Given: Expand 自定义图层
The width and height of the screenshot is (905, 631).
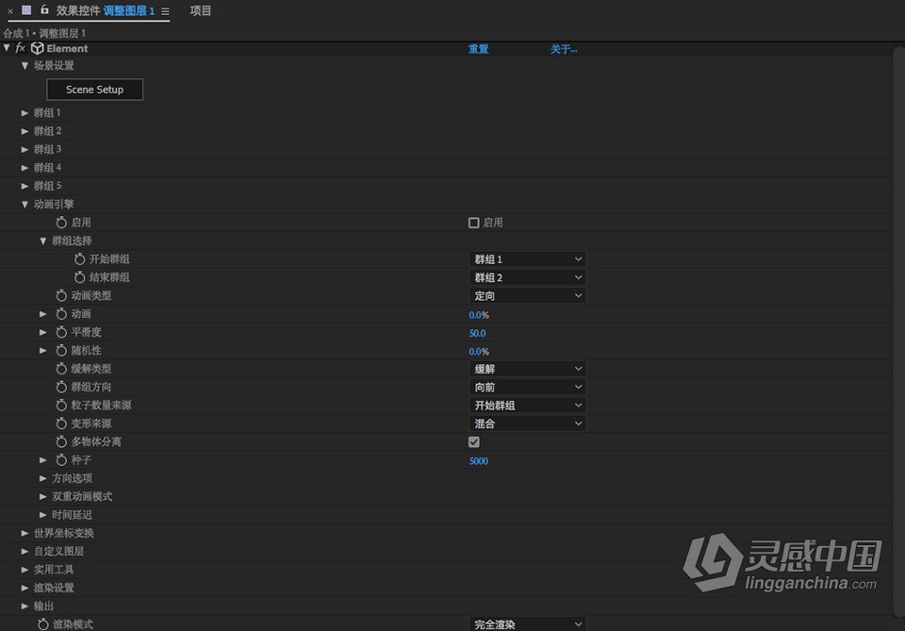Looking at the screenshot, I should (x=25, y=552).
